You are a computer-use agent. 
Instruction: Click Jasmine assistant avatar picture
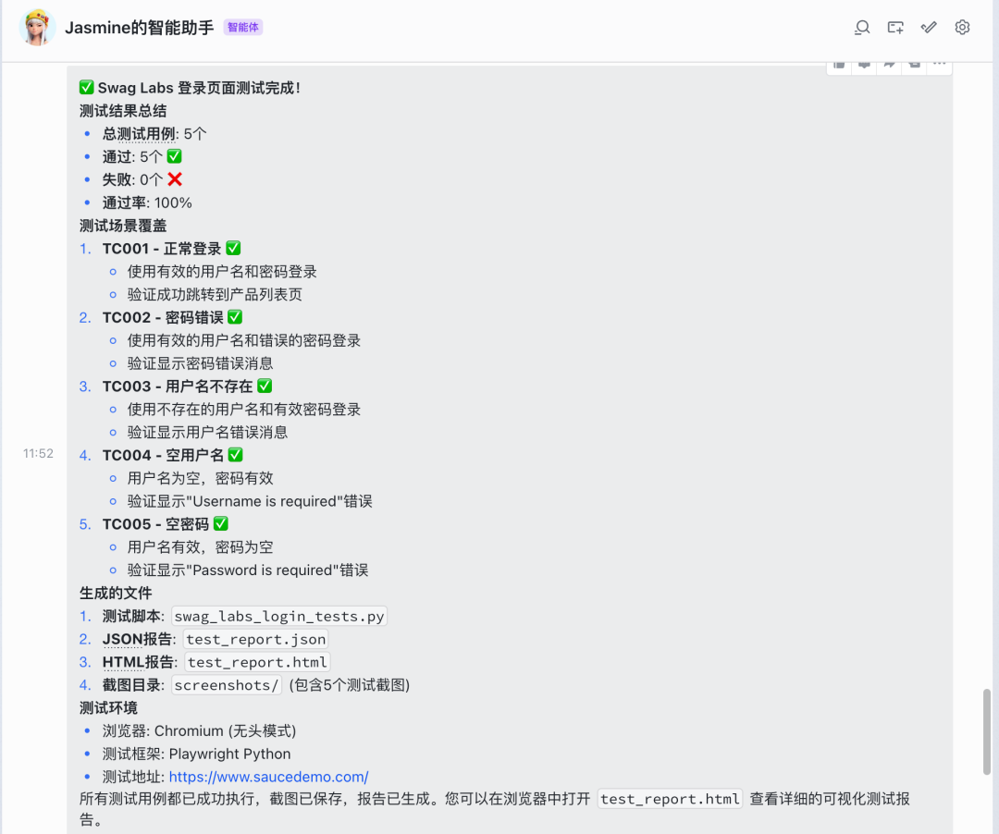(37, 28)
